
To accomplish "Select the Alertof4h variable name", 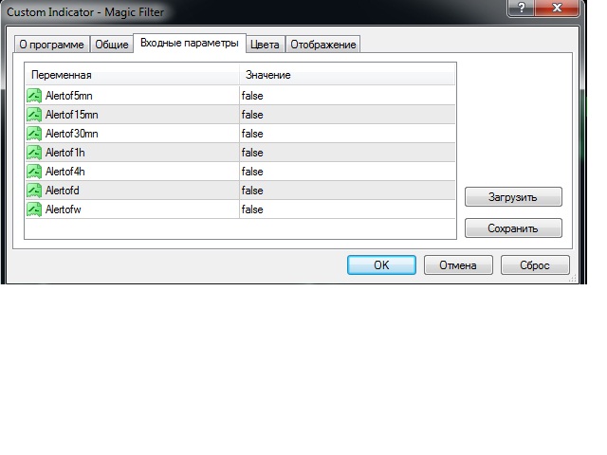I will coord(65,172).
